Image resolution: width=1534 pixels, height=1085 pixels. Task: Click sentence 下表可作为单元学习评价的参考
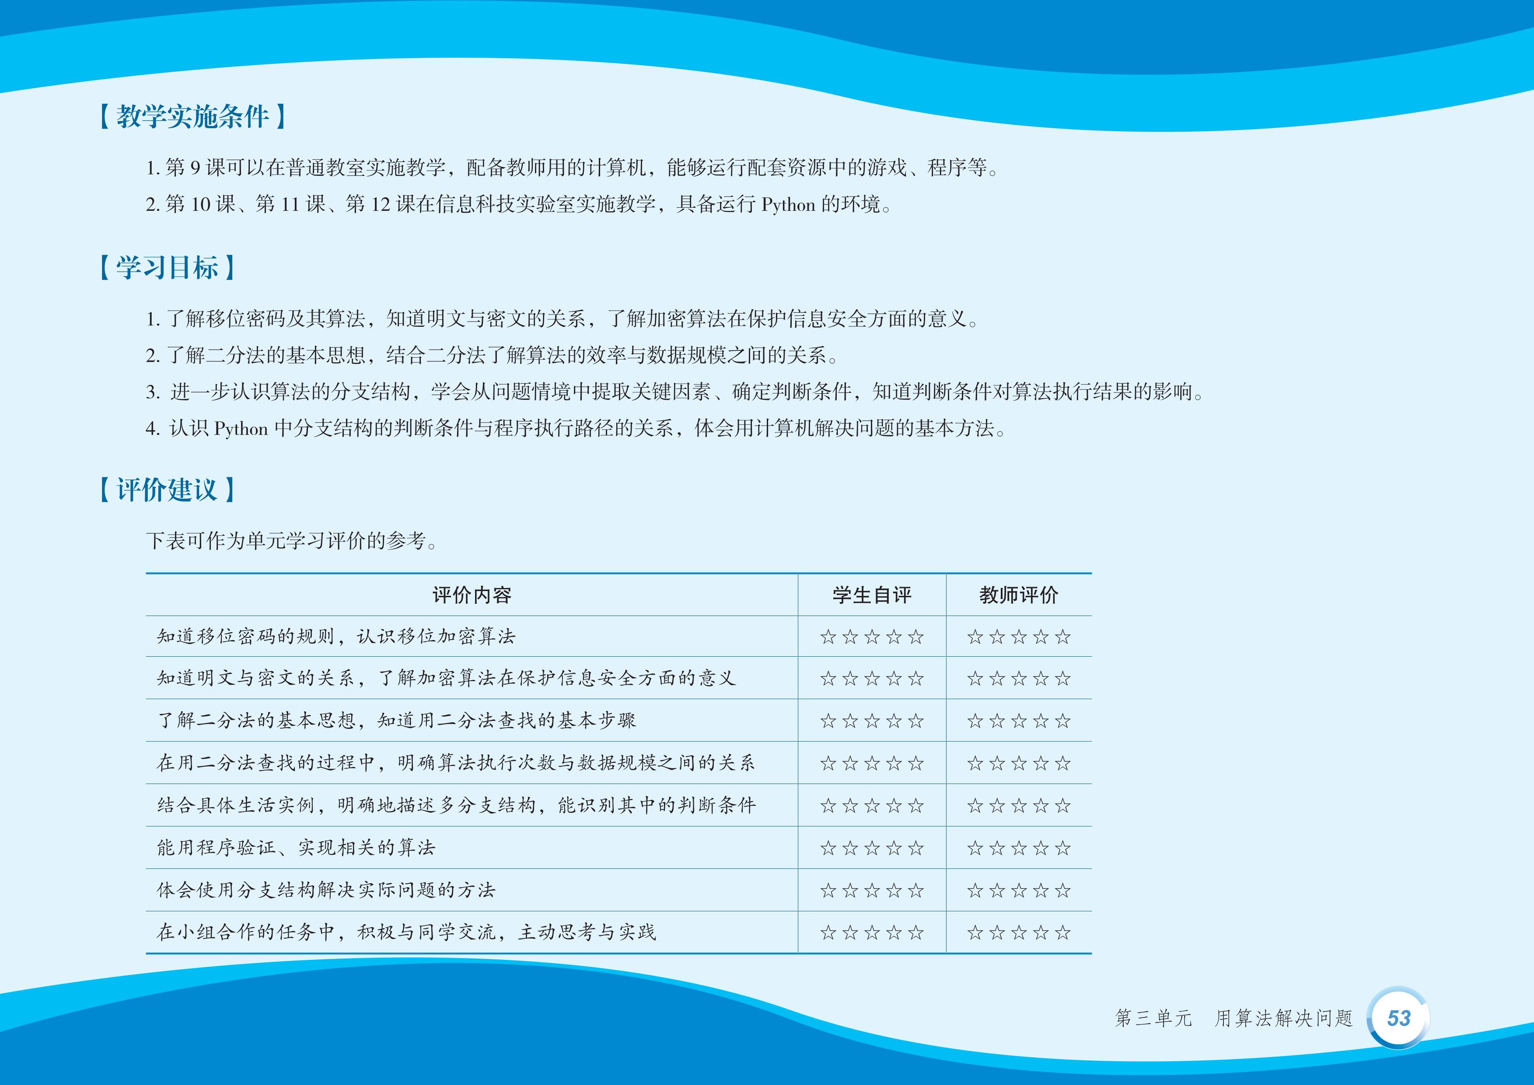click(291, 540)
